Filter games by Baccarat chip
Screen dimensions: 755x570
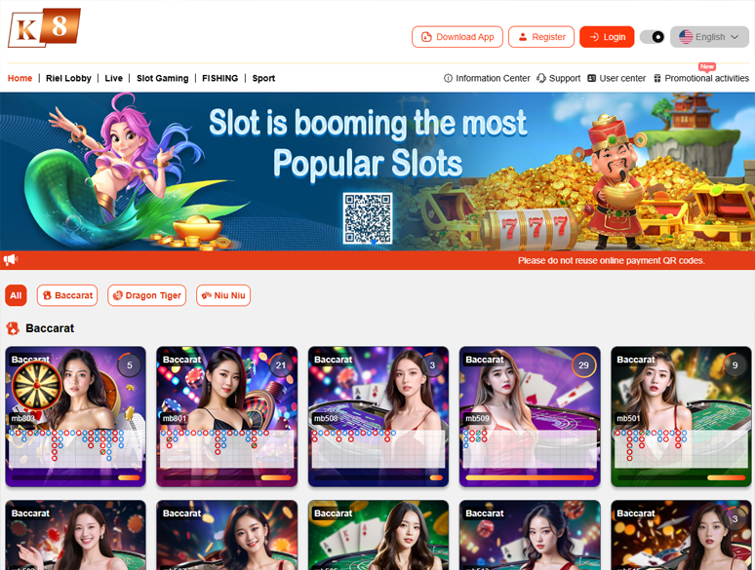[67, 295]
